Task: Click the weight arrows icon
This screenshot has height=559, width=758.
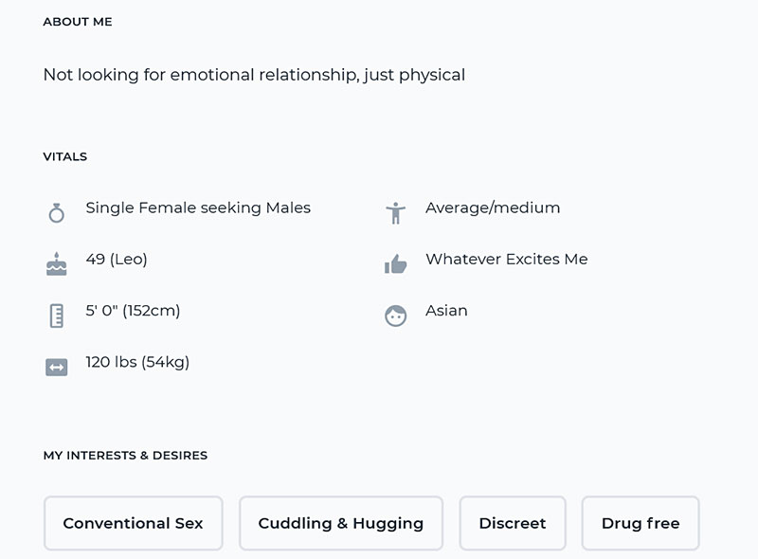Action: pyautogui.click(x=57, y=367)
